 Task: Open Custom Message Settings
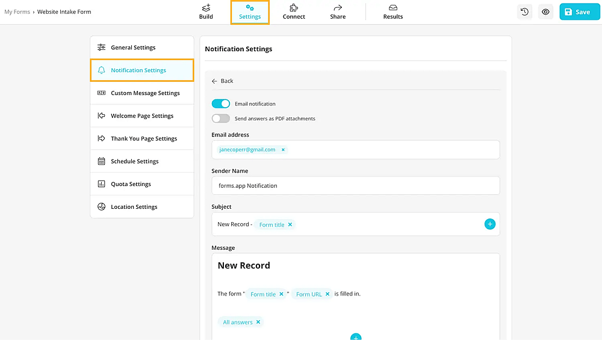tap(142, 93)
